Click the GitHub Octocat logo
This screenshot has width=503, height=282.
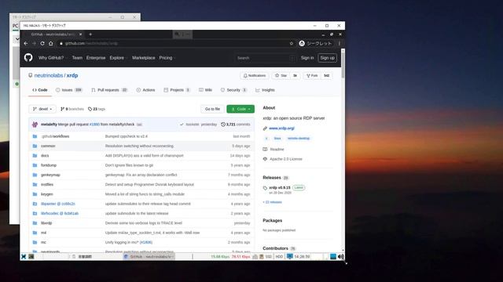tap(28, 57)
